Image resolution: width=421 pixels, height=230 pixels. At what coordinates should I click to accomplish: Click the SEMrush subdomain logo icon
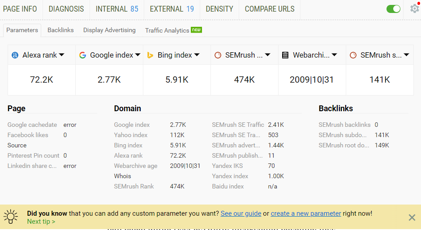(353, 55)
